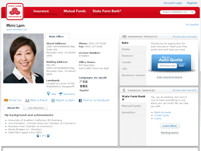
Task: Click the Financial Services dollar icon
Action: 124,90
